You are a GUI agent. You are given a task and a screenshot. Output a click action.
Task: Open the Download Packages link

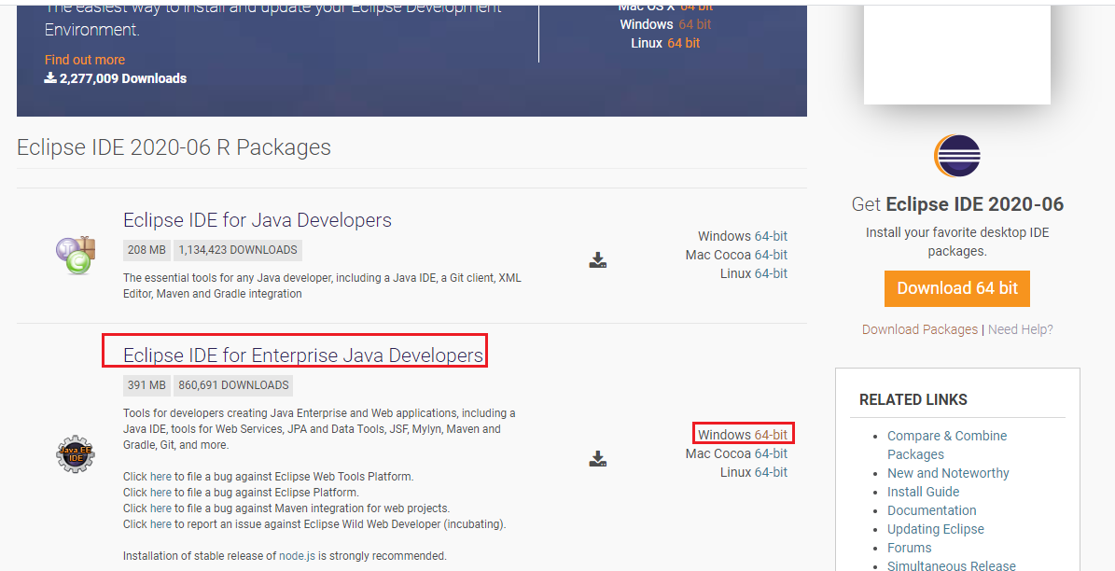point(919,329)
